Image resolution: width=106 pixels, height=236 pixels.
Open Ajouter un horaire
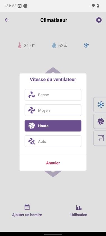(27, 214)
